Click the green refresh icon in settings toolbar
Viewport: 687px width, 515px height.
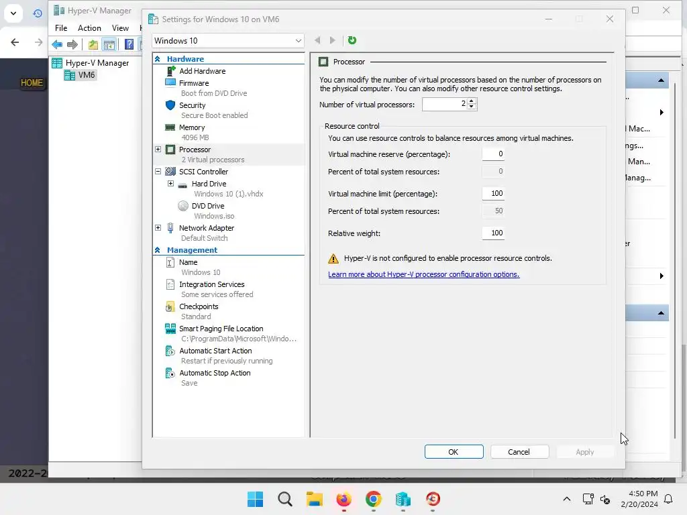tap(352, 40)
